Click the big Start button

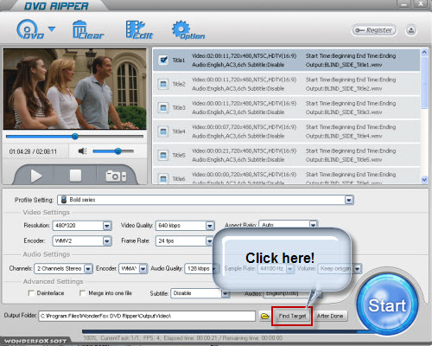(x=387, y=304)
